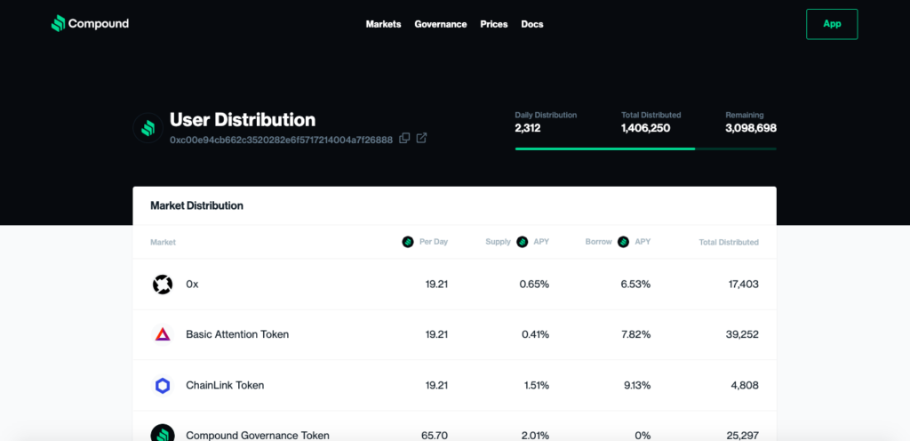Select the Basic Attention Token market row
The image size is (910, 441).
454,334
